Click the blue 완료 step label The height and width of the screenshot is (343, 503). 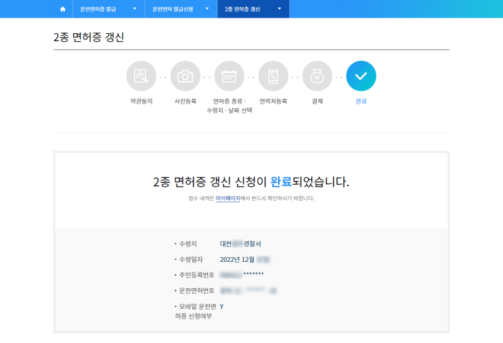(x=362, y=101)
